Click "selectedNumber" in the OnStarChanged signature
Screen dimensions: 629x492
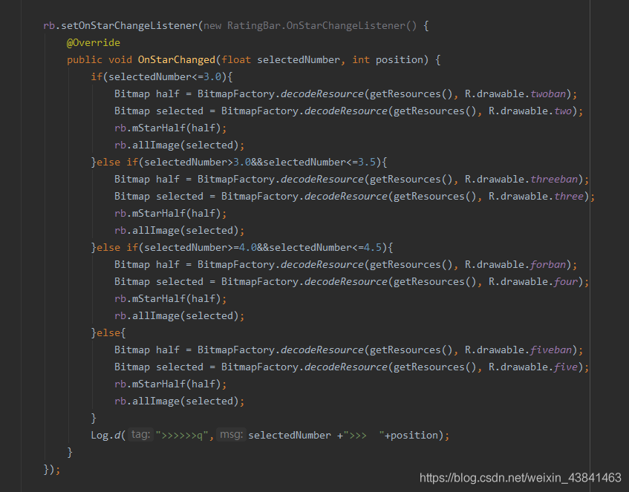click(x=299, y=60)
